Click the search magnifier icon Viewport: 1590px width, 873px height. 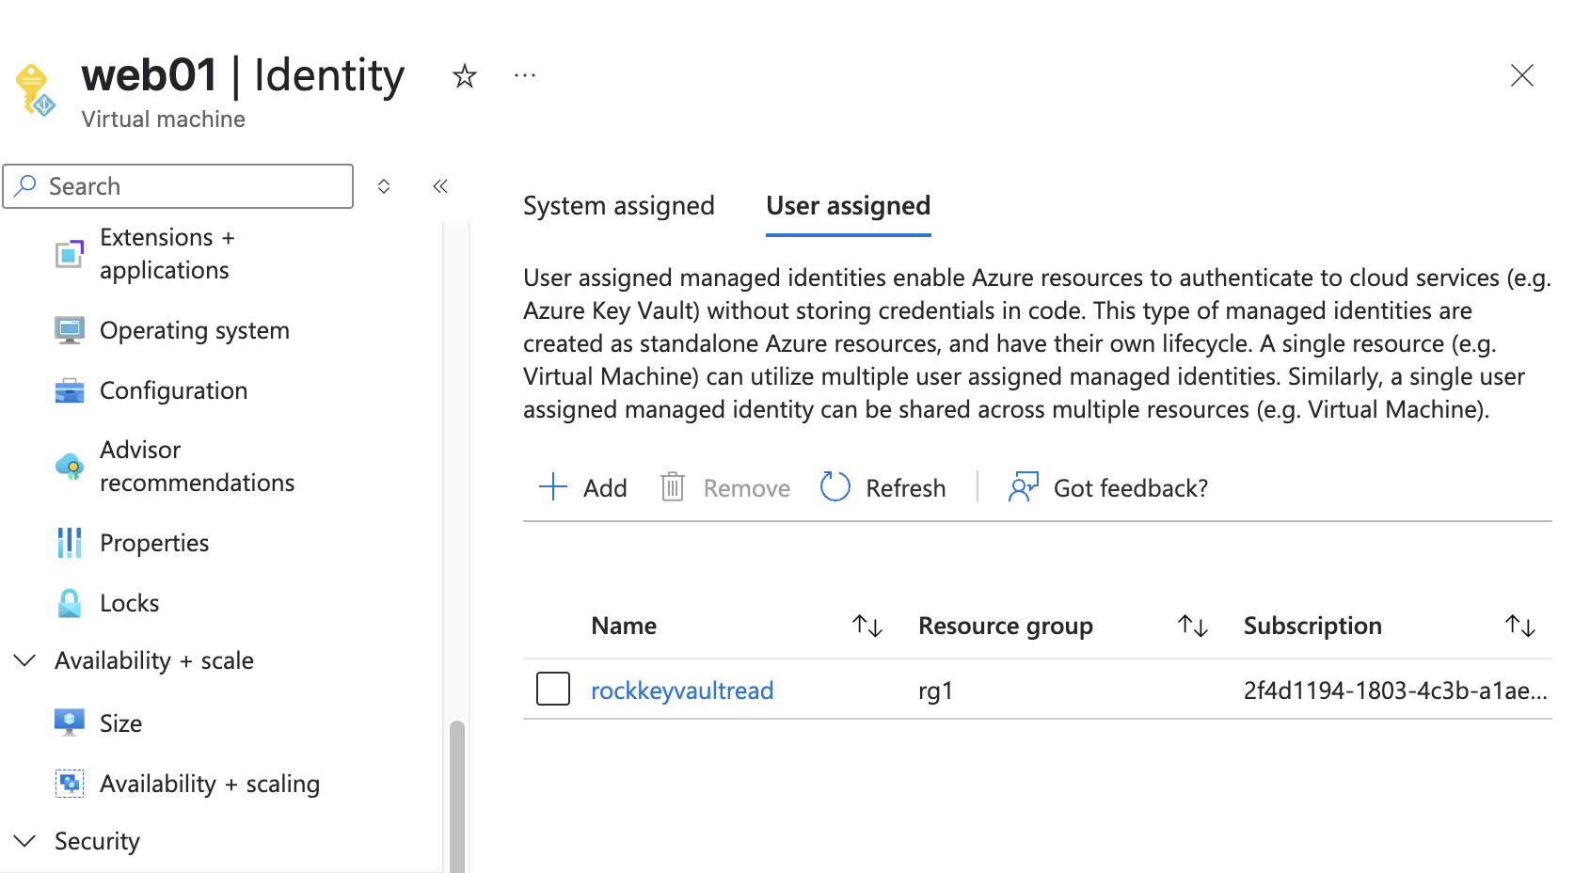[x=25, y=185]
